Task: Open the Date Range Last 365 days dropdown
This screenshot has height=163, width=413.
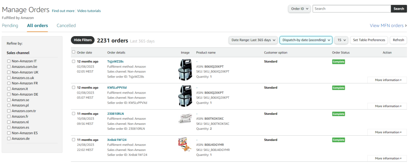Action: (x=253, y=40)
